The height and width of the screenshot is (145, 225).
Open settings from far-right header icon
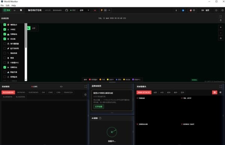[x=222, y=10]
